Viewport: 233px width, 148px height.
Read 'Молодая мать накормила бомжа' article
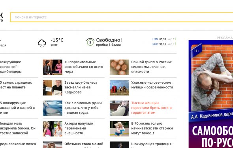pos(18,128)
